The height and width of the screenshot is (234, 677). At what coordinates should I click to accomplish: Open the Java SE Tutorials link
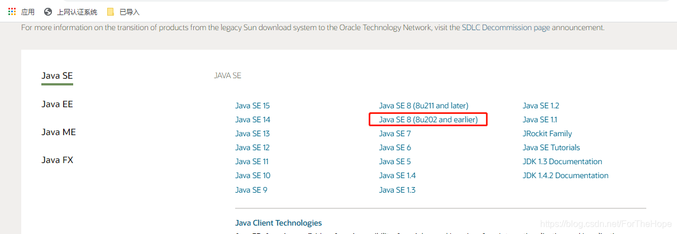551,147
